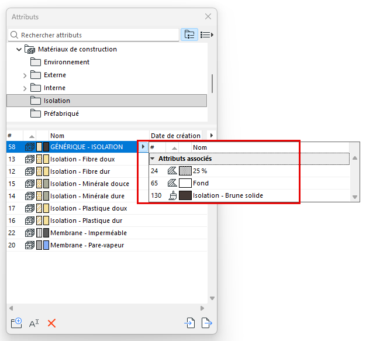The image size is (366, 341).
Task: Click building material icon of Isolation - Minérale douce
Action: 30,184
